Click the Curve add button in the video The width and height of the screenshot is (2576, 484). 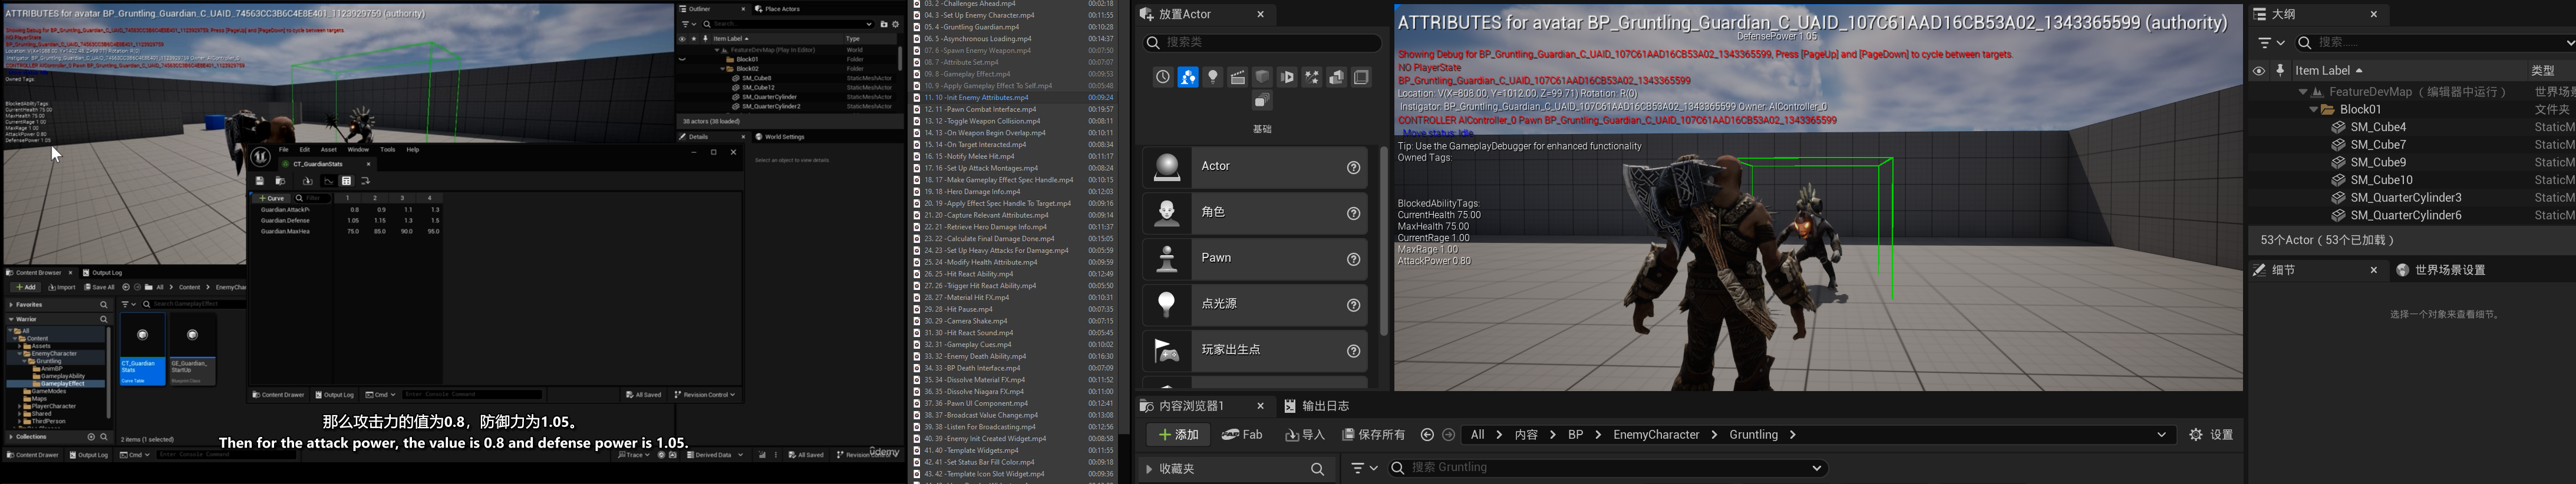point(271,199)
